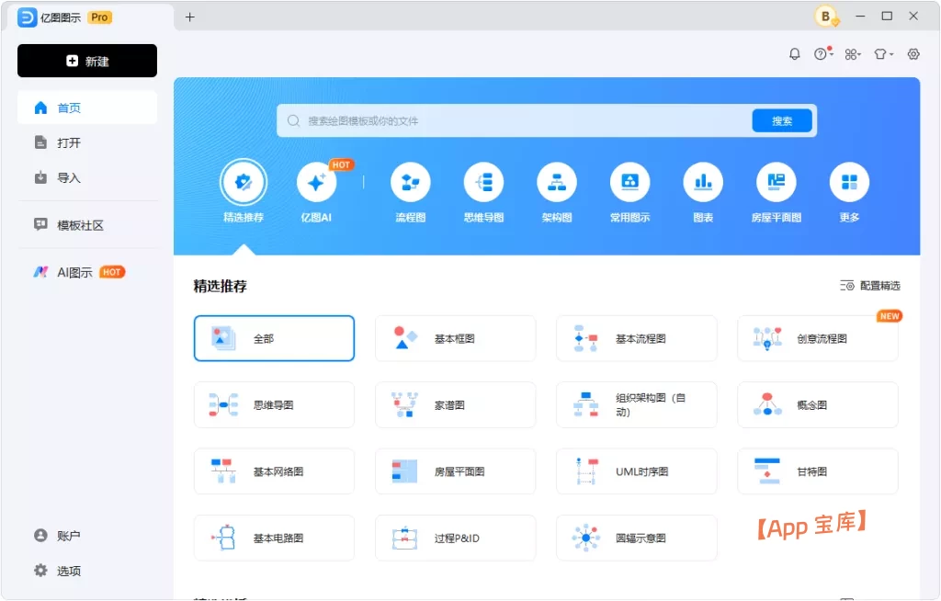This screenshot has height=601, width=941.
Task: Open the T-shirt theme dropdown
Action: (882, 54)
